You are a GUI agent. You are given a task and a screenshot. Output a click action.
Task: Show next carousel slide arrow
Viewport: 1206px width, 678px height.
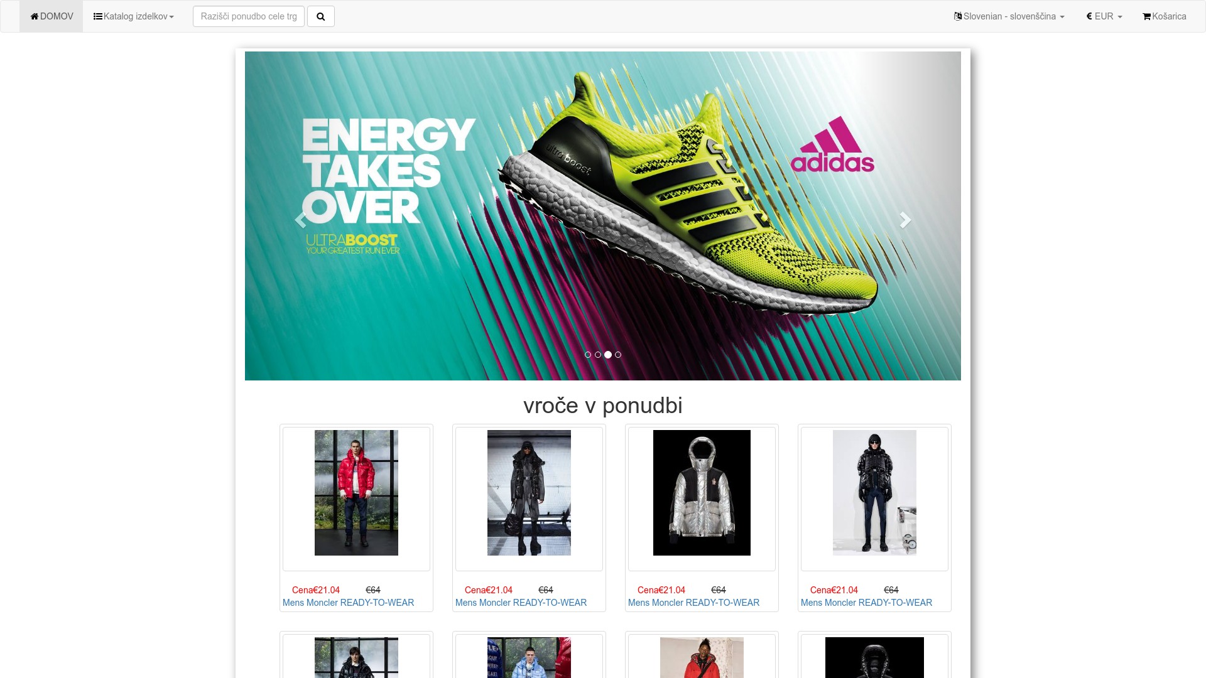click(905, 220)
